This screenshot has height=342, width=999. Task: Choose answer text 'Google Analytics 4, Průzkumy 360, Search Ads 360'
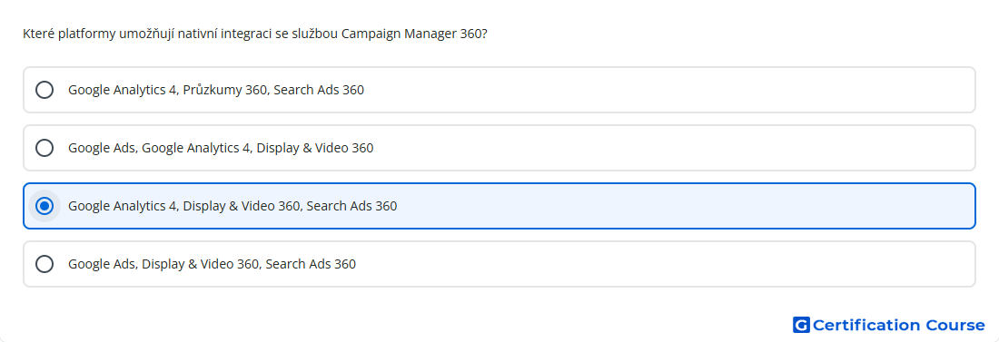tap(216, 90)
